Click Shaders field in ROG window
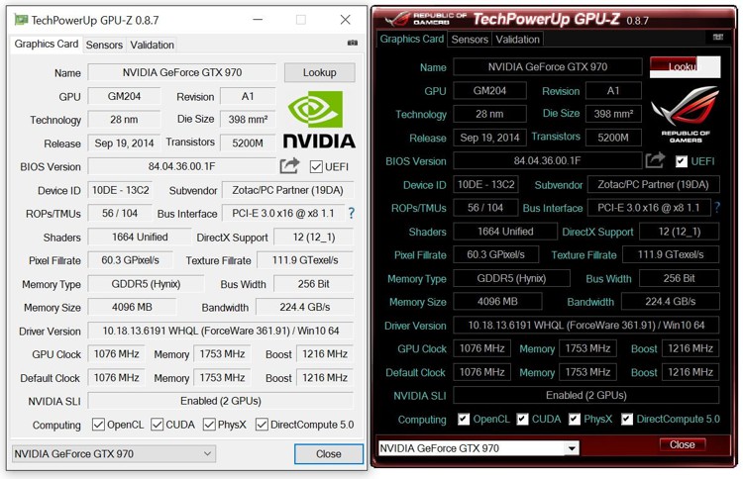The image size is (743, 479). point(505,231)
